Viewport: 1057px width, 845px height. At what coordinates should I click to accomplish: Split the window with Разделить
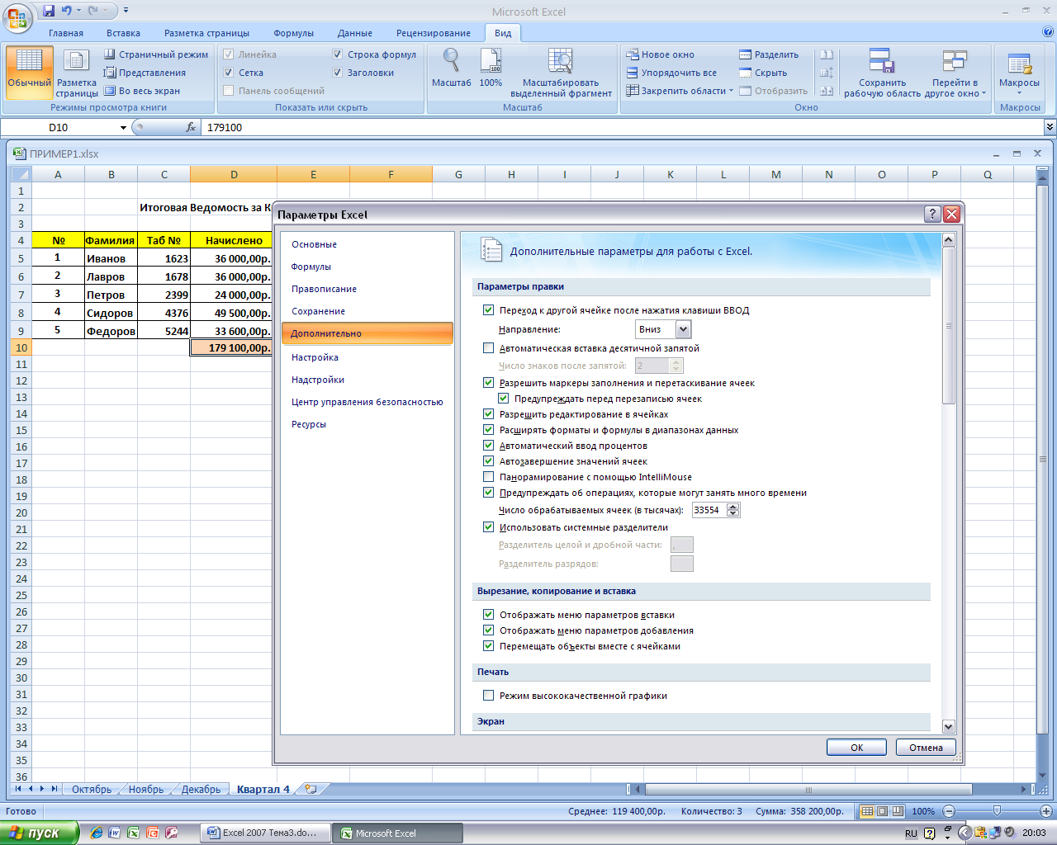pyautogui.click(x=769, y=54)
